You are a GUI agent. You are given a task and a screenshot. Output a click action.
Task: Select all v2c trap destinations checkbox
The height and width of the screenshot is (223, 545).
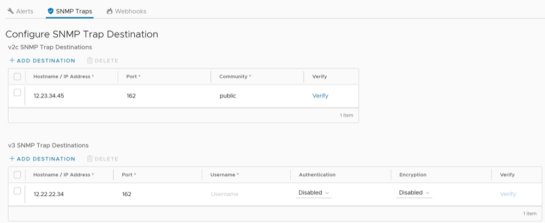[x=17, y=77]
